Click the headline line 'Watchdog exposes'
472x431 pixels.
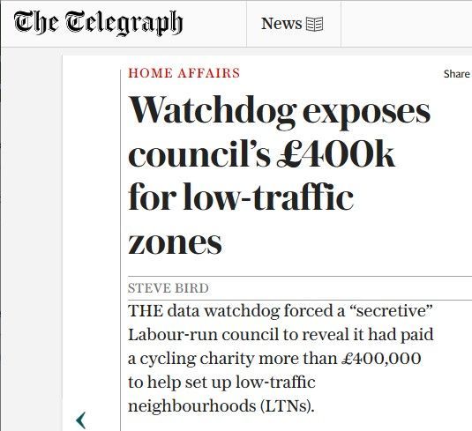280,112
